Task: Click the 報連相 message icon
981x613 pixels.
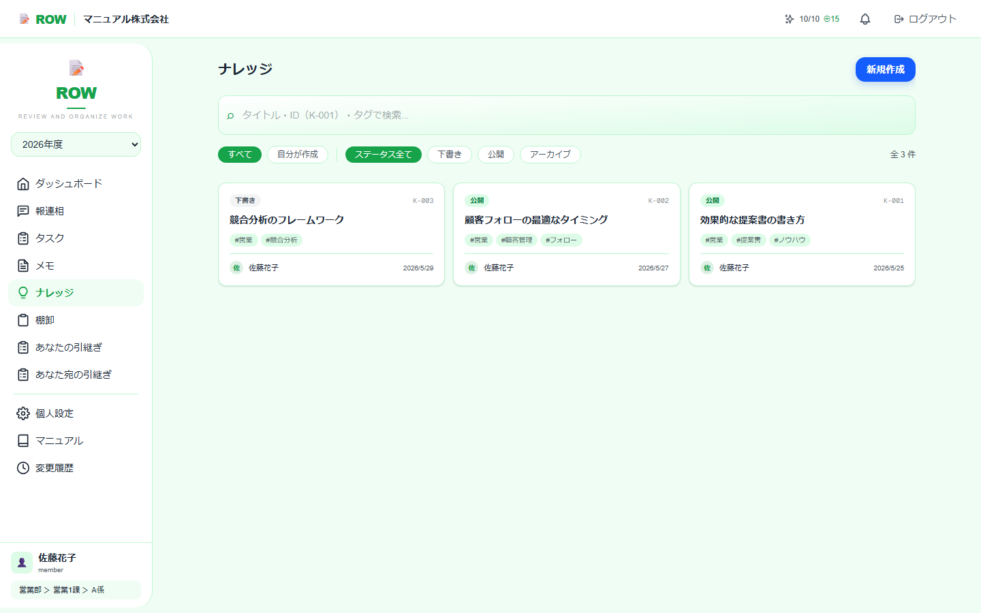Action: pos(23,211)
